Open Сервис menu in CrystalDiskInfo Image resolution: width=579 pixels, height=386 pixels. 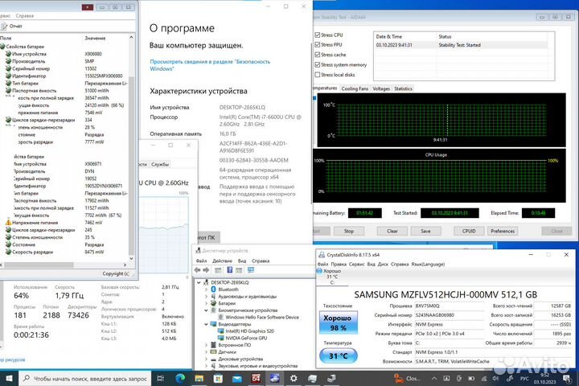point(356,264)
